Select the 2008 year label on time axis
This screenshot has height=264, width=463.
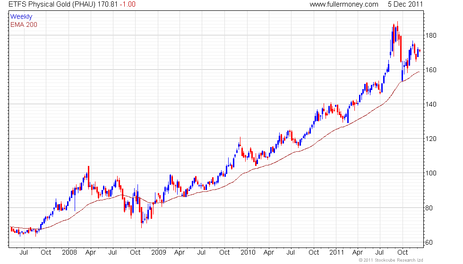point(69,253)
